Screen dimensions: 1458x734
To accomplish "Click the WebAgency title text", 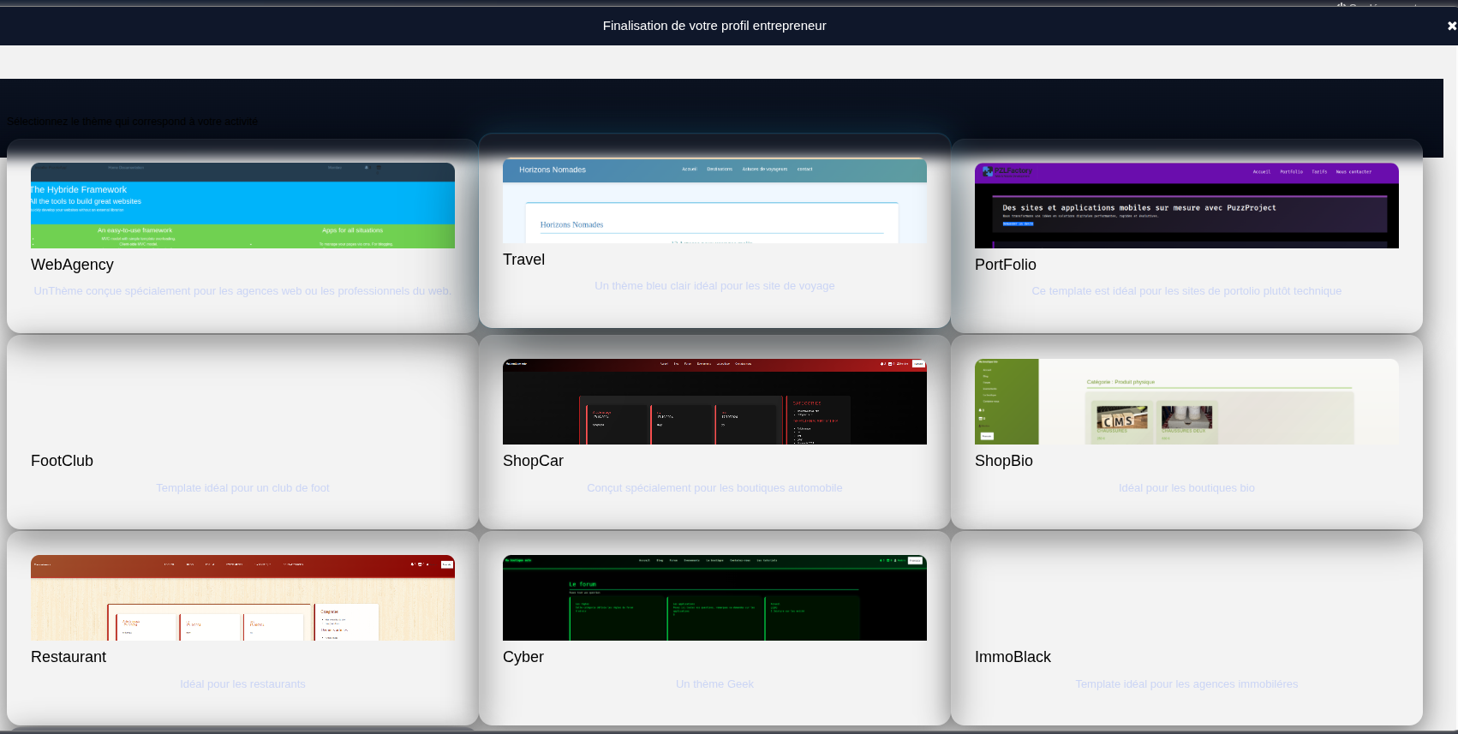I will (x=72, y=265).
